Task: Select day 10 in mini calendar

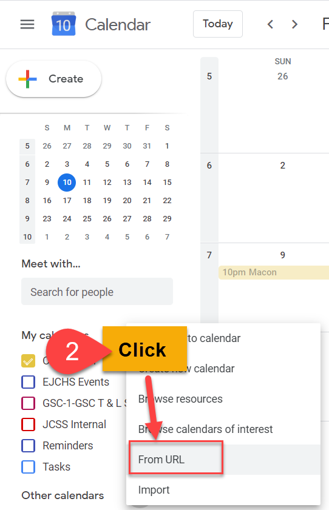Action: coord(67,182)
